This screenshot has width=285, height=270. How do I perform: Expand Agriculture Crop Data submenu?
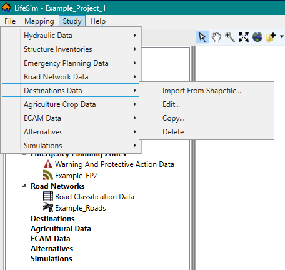[71, 104]
